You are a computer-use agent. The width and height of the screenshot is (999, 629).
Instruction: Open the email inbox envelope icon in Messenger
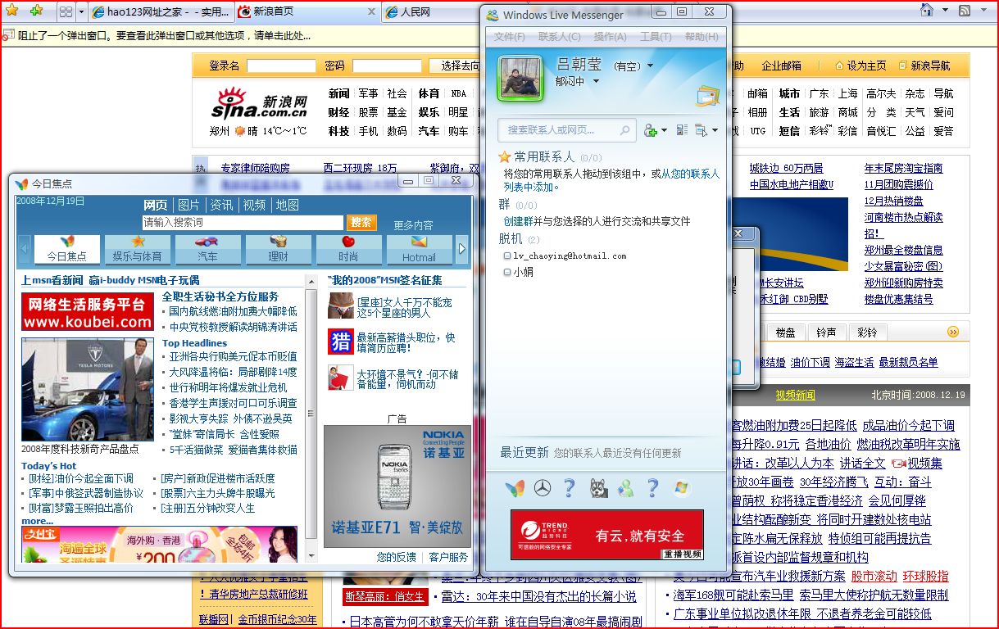[x=708, y=96]
